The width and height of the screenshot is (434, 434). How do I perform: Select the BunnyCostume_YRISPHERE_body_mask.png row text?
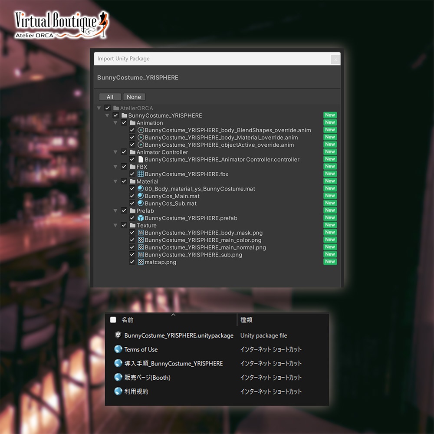204,233
